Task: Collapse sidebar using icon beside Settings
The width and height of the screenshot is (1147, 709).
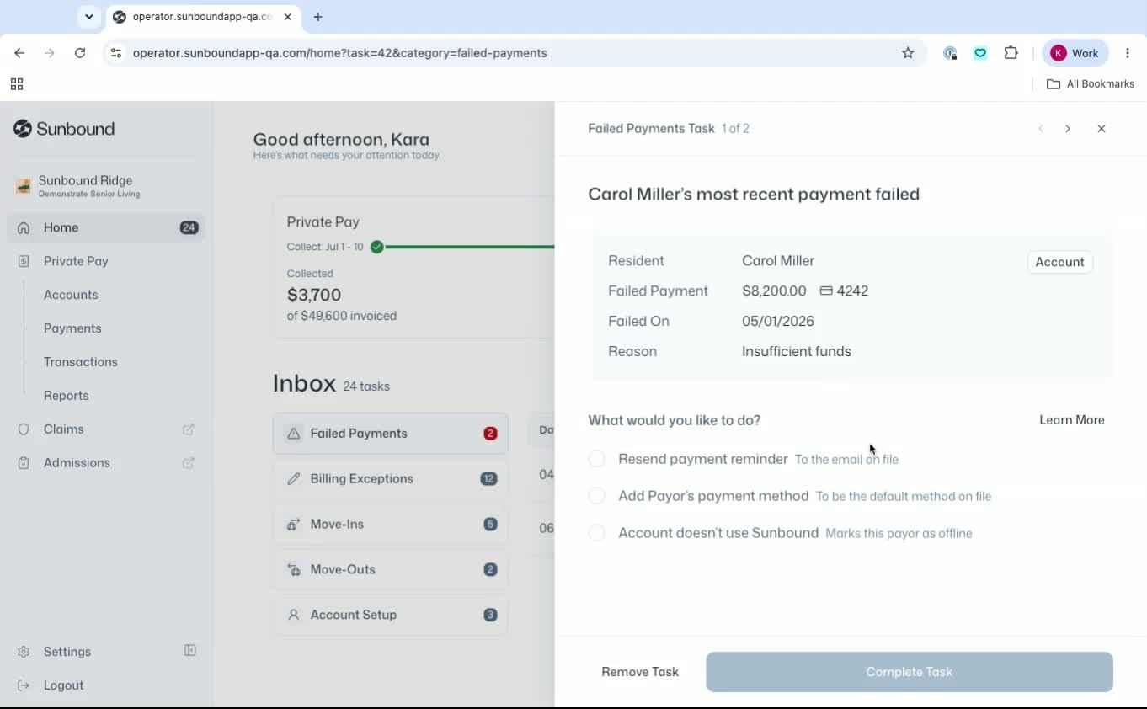Action: click(x=190, y=651)
